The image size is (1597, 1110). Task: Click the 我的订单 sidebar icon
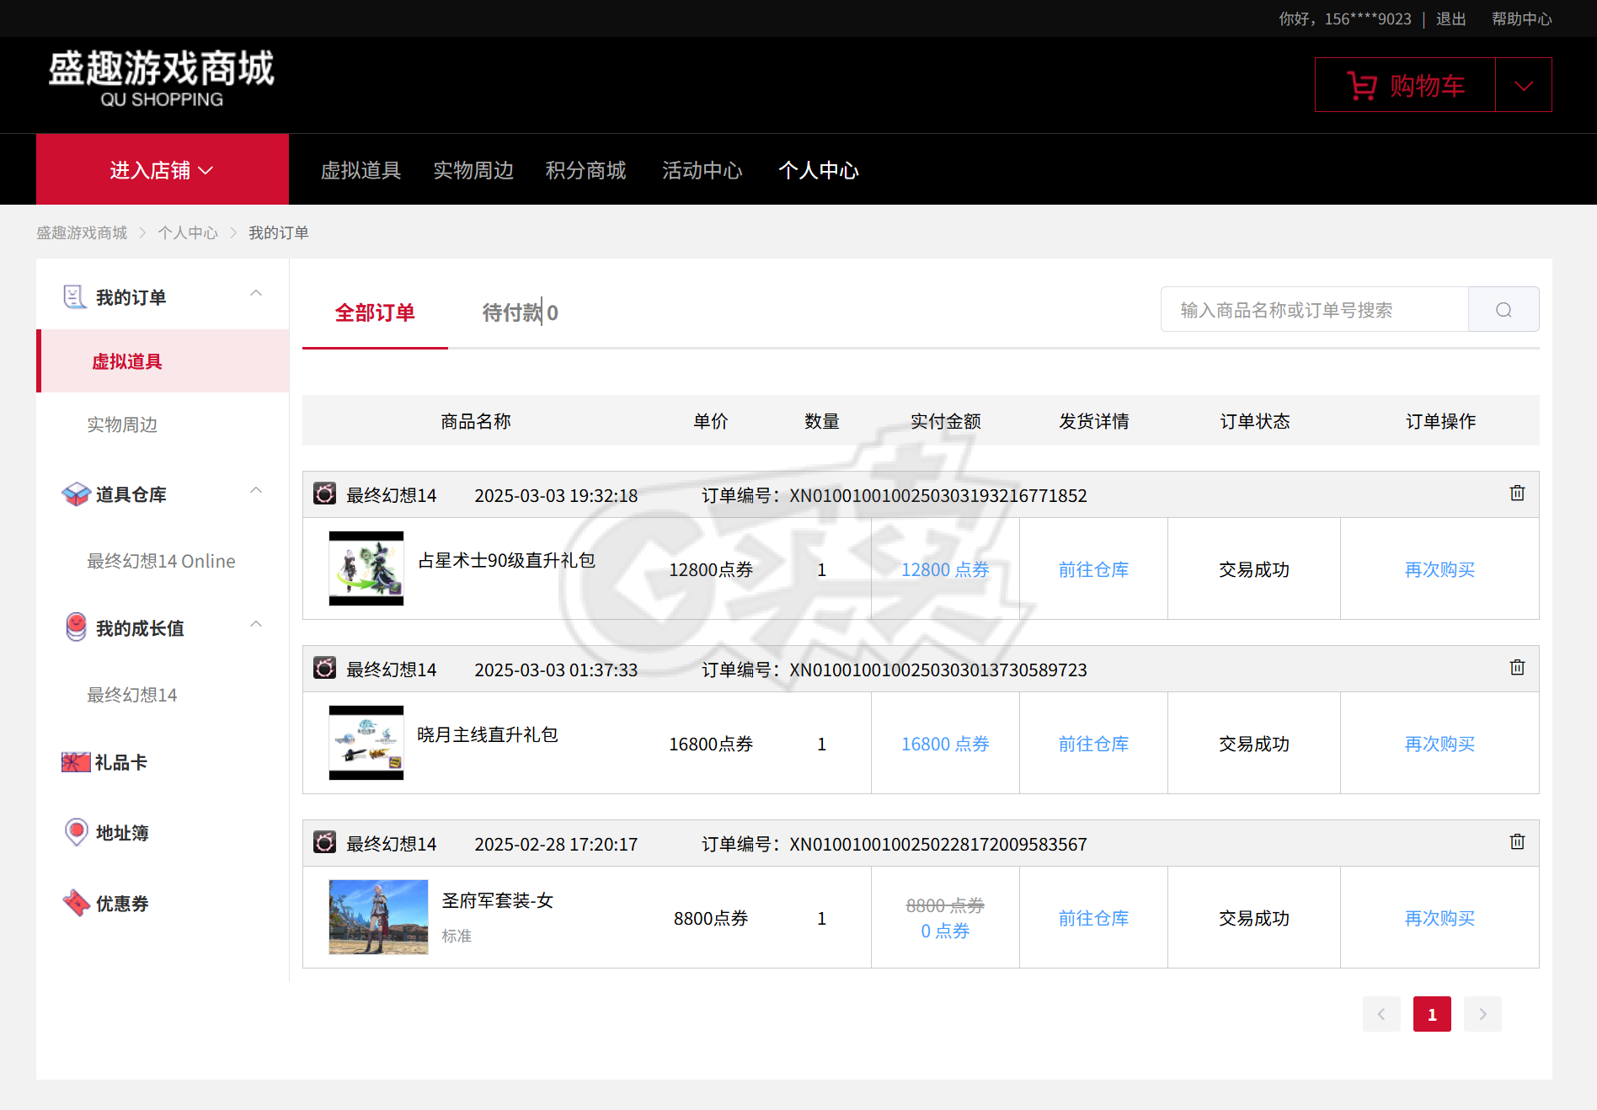pos(74,296)
